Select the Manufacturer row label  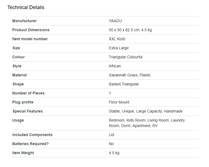tap(24, 21)
